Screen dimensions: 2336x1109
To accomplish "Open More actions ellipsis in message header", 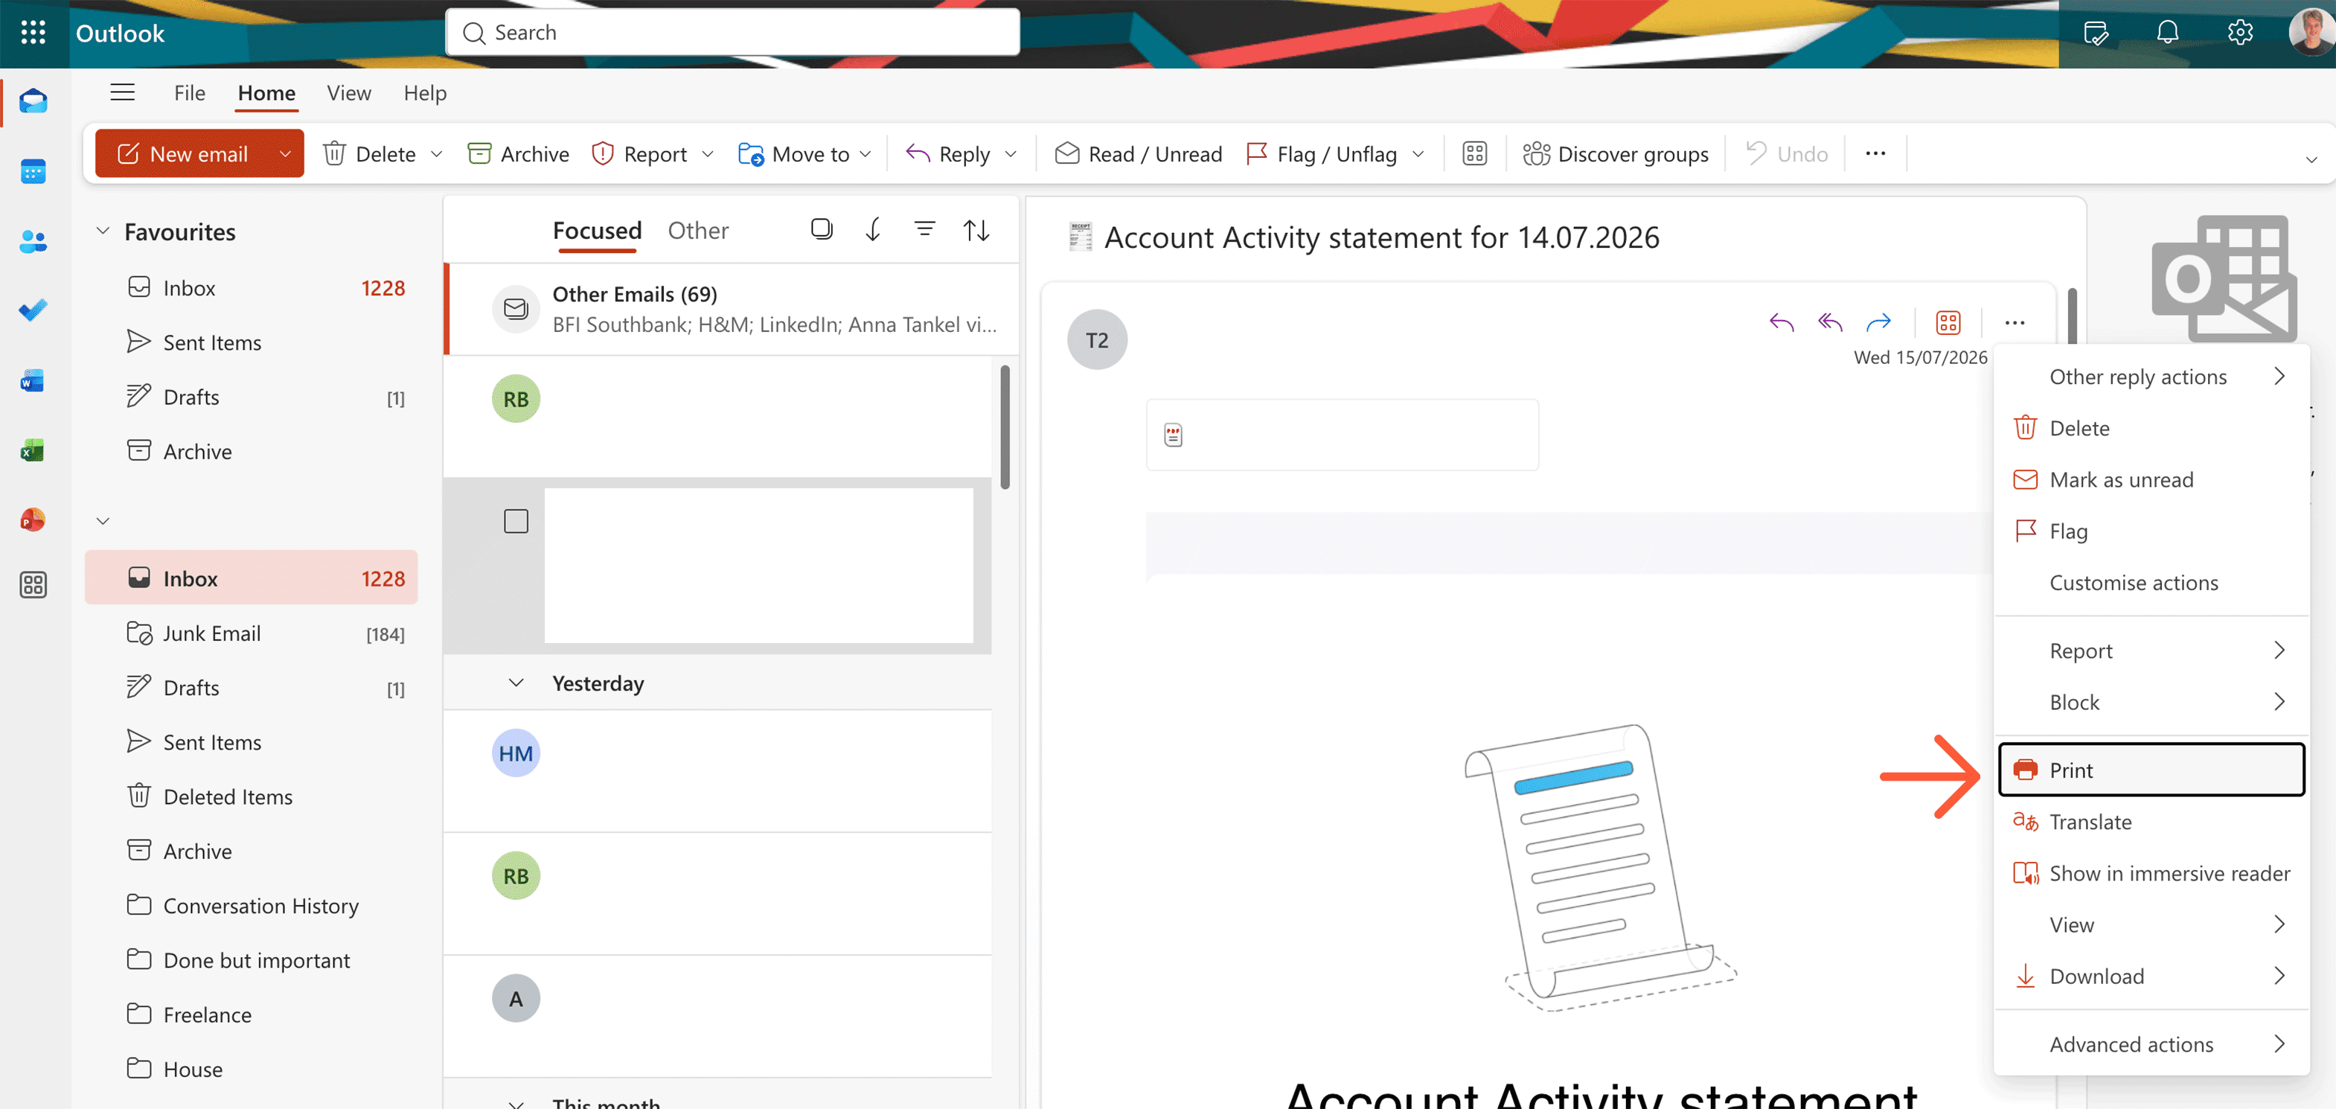I will pyautogui.click(x=2015, y=322).
